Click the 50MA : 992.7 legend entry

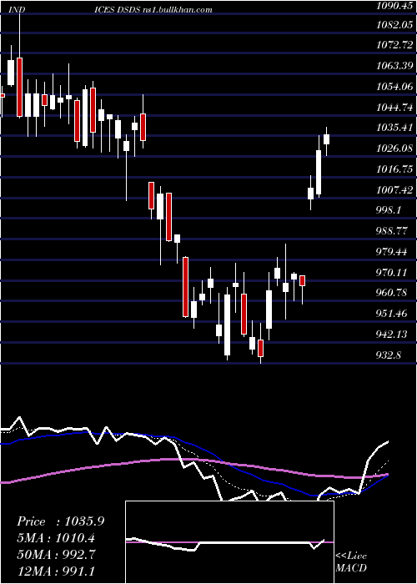(56, 554)
